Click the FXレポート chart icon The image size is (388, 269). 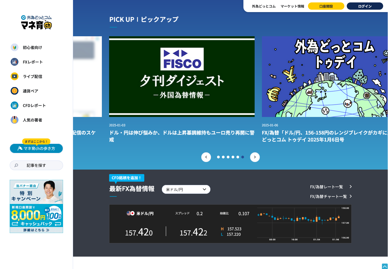click(15, 62)
